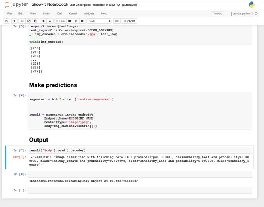Save the notebook with the floppy icon
Image resolution: width=264 pixels, height=207 pixels.
[x=7, y=21]
